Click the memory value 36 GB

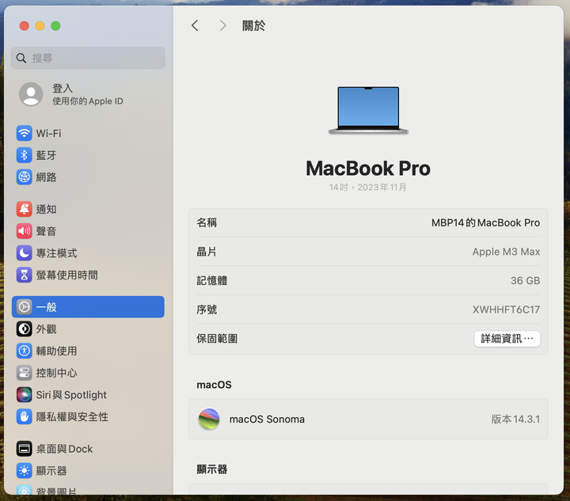pos(526,280)
